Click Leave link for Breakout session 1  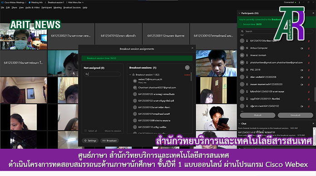[x=187, y=75]
